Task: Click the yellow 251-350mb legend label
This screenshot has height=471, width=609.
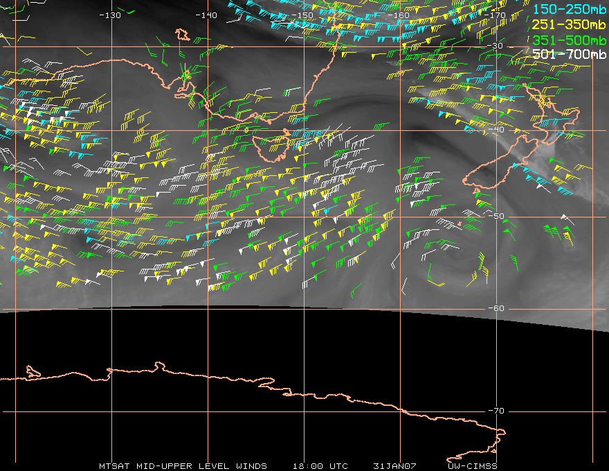Action: coord(570,25)
